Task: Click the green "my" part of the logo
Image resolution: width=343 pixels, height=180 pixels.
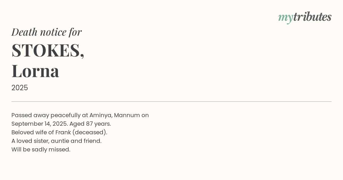Action: tap(285, 18)
